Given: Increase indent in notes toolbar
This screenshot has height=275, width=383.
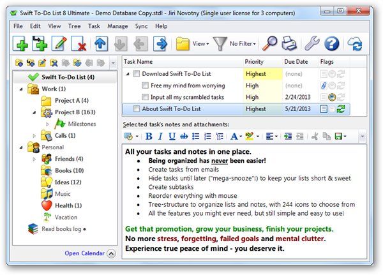Looking at the screenshot, I should pyautogui.click(x=288, y=137).
